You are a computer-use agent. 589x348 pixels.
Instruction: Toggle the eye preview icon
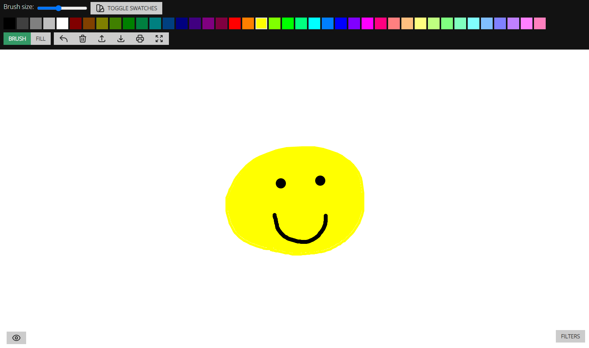point(16,337)
